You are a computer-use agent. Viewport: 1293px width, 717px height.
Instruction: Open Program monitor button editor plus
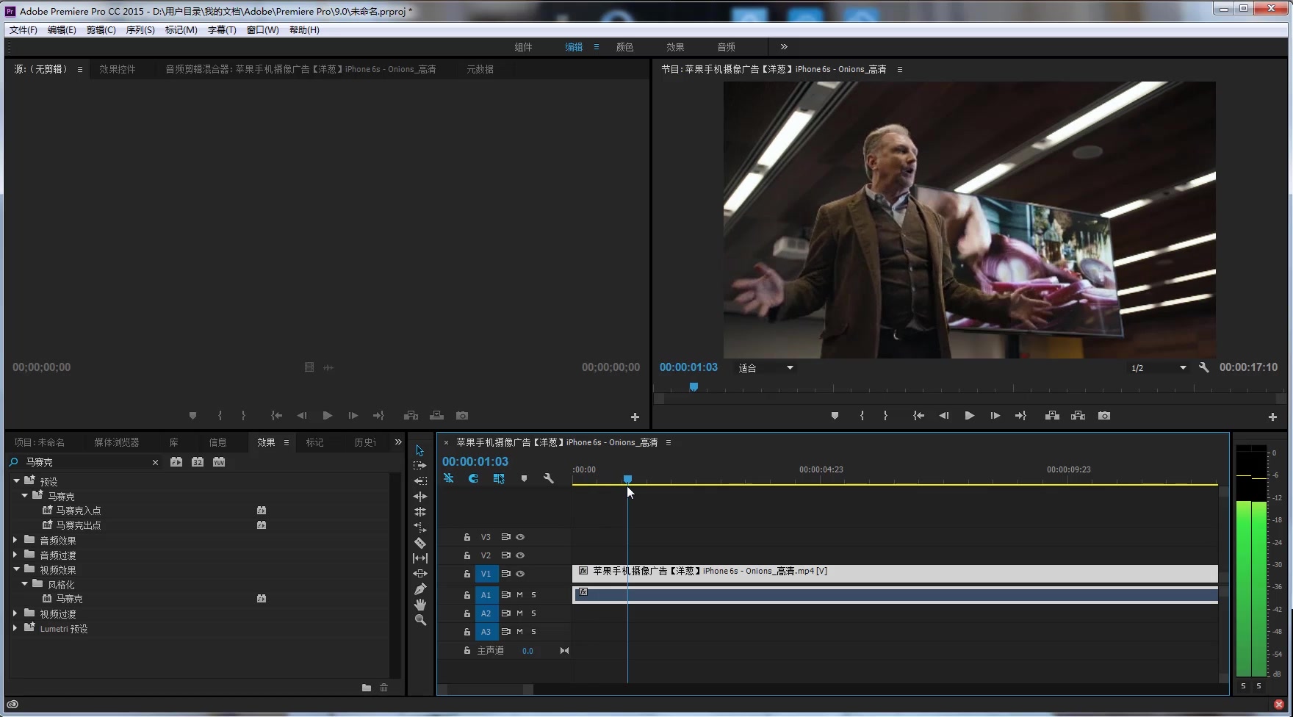pos(1272,417)
